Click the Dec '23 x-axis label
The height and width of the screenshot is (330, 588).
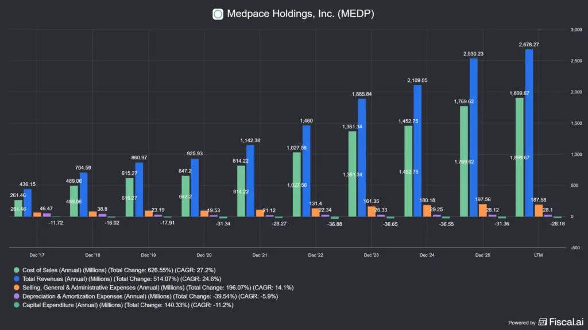coord(372,255)
